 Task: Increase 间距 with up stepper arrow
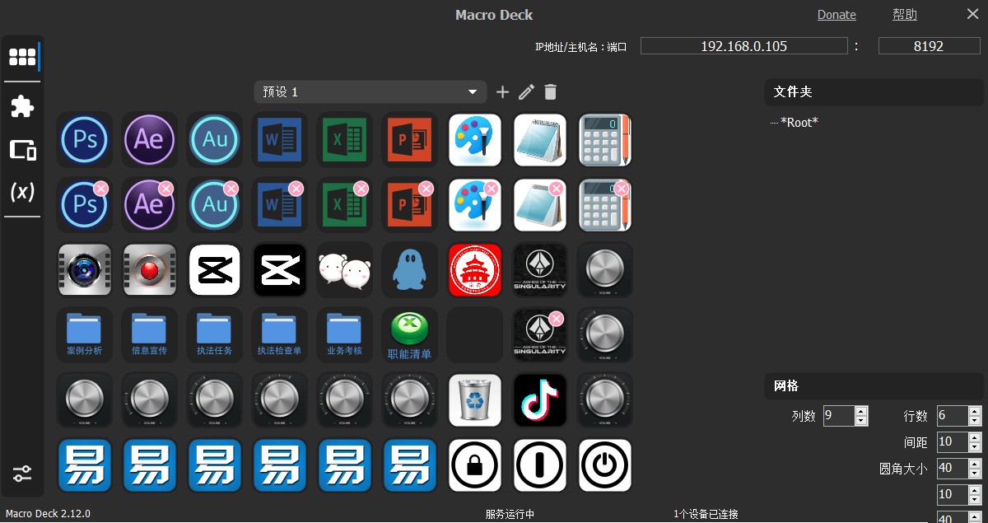975,437
